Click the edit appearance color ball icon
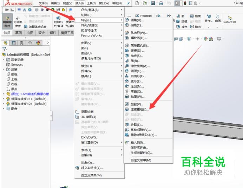Image resolution: width=243 pixels, height=188 pixels. [205, 39]
